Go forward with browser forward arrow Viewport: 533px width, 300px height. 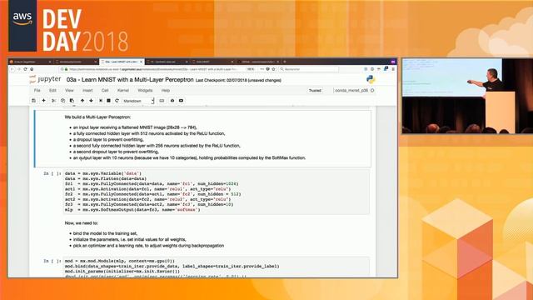(18, 69)
